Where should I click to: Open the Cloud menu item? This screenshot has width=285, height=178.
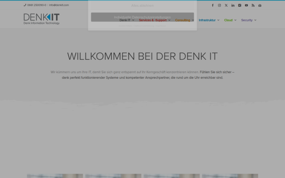tap(228, 20)
